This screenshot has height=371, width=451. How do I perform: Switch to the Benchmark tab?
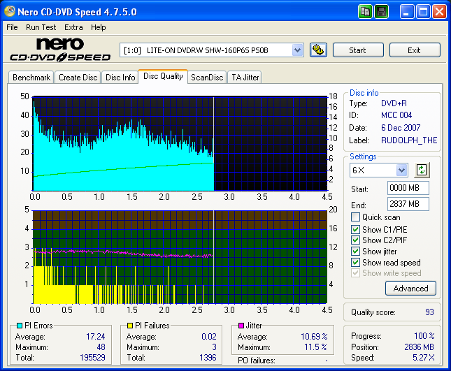31,78
